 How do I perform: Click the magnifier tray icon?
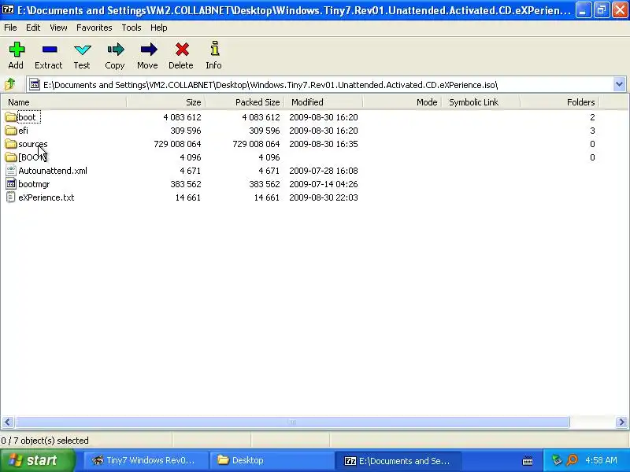coord(573,460)
